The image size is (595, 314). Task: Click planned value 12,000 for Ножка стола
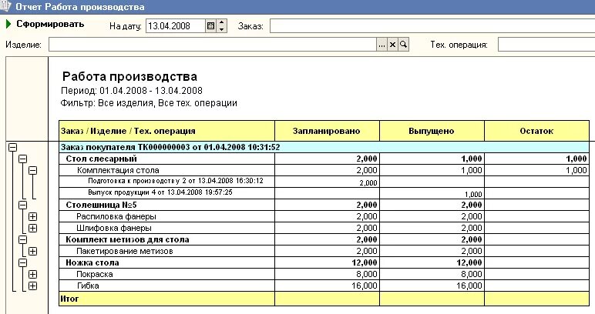tap(365, 263)
